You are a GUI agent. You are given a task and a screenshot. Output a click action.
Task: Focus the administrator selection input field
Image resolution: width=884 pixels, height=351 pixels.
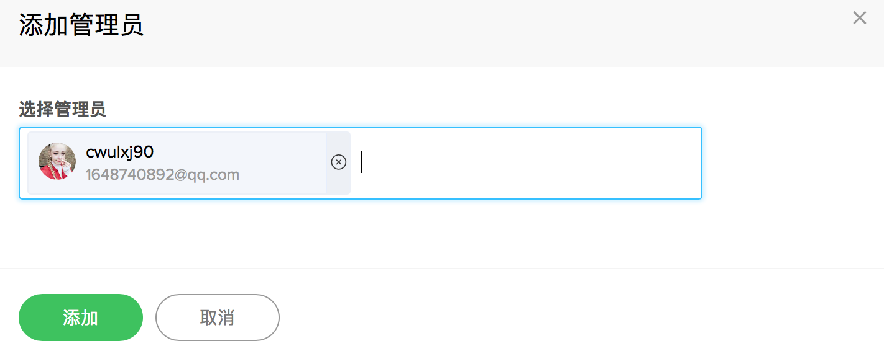[x=522, y=162]
